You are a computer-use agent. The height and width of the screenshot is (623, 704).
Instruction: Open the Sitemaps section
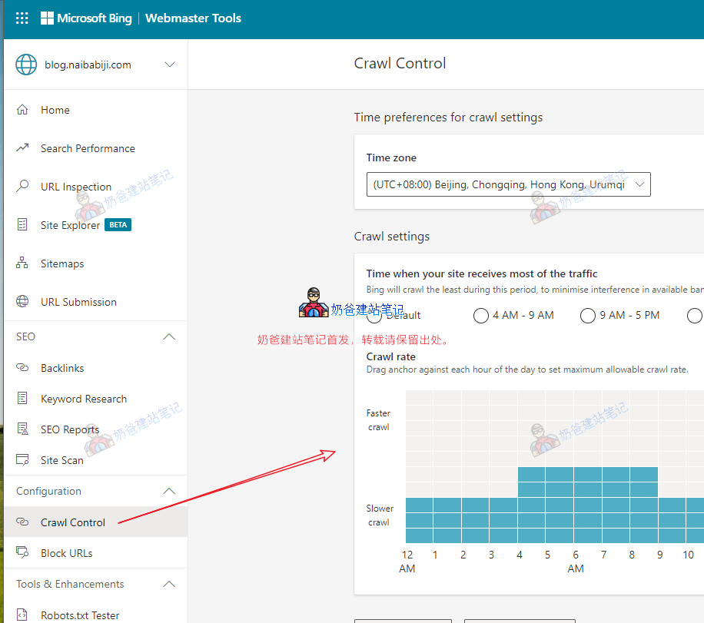tap(62, 263)
